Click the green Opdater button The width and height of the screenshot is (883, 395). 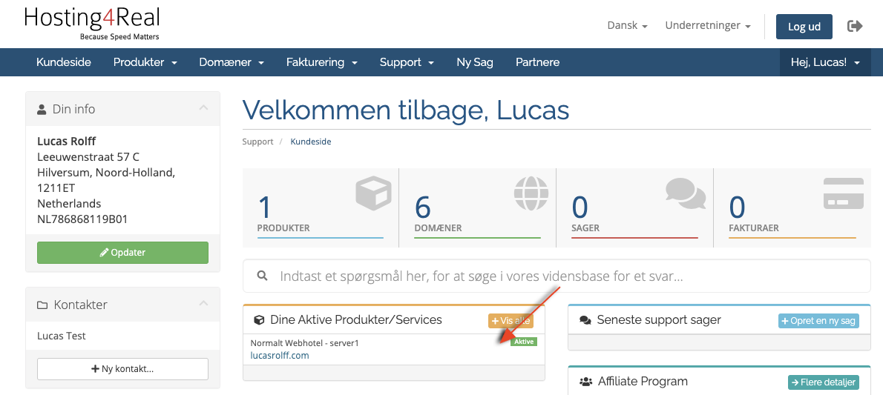(122, 253)
